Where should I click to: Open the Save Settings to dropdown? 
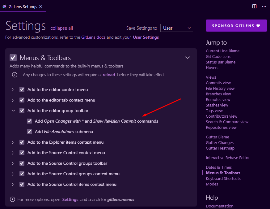click(x=176, y=28)
